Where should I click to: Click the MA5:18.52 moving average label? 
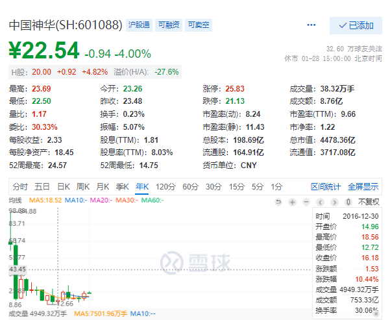(x=45, y=200)
